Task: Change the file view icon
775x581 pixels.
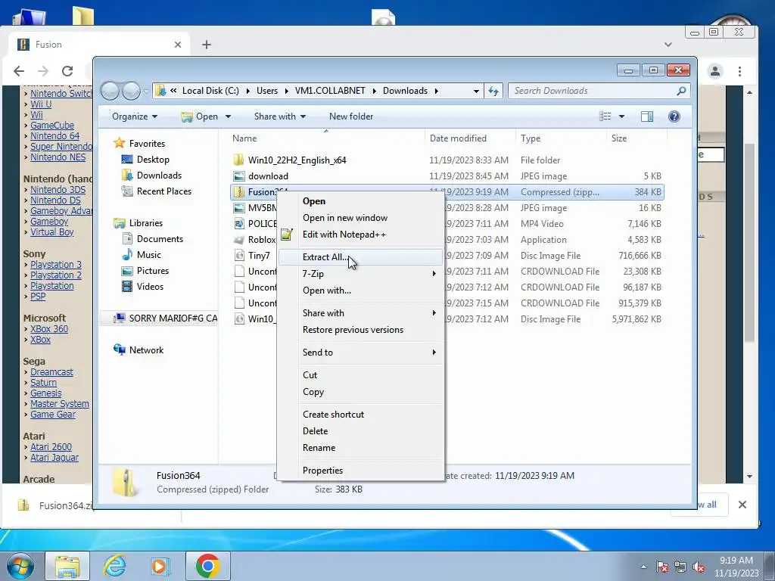Action: coord(605,117)
